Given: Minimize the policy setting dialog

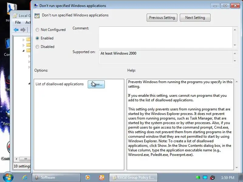Looking at the screenshot, I should point(215,6).
